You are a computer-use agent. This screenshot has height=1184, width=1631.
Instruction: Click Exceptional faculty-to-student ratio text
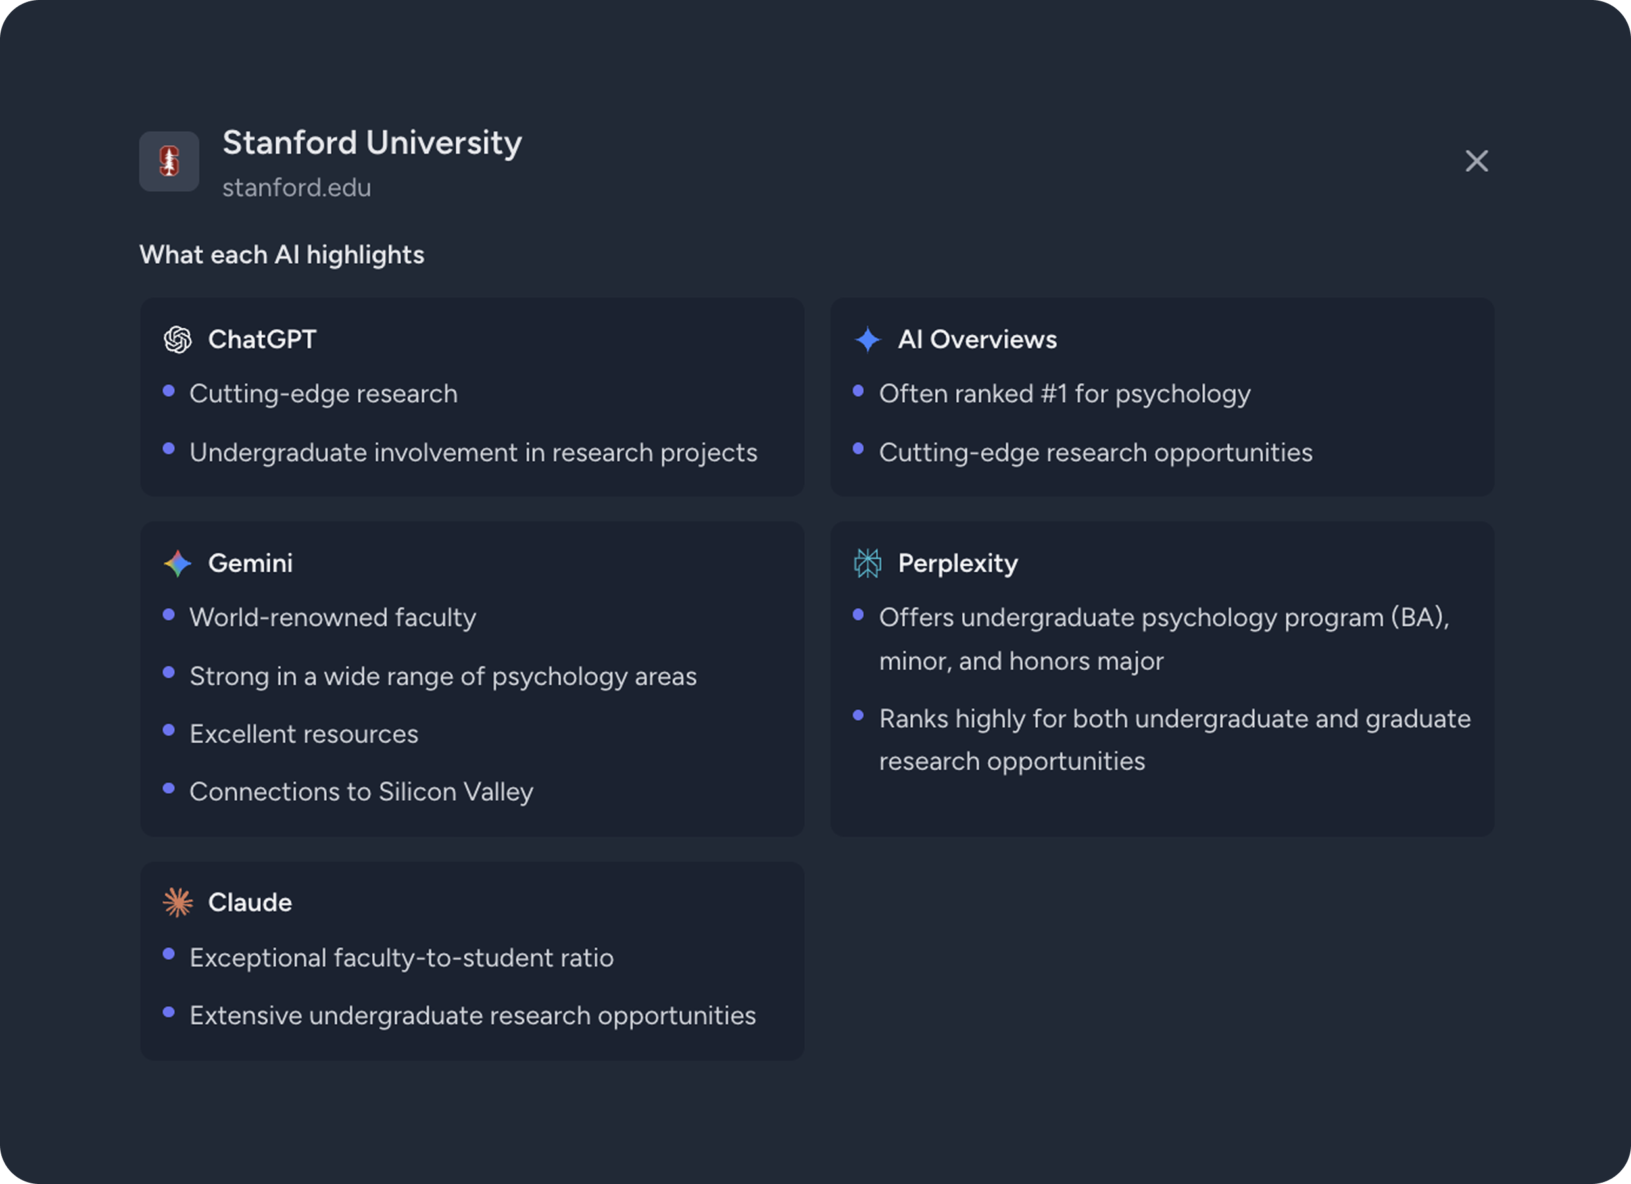point(401,958)
